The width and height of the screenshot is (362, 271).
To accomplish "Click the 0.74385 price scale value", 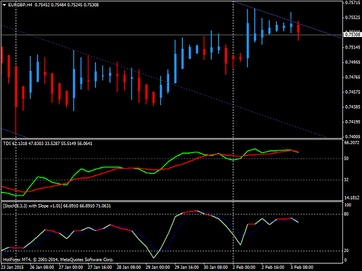I will (x=353, y=107).
